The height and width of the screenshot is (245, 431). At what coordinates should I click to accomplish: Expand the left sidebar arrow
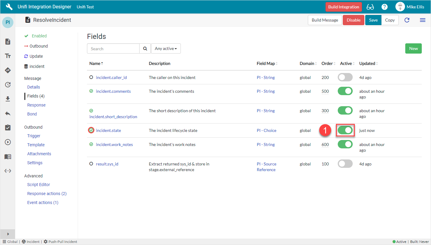coord(8,234)
